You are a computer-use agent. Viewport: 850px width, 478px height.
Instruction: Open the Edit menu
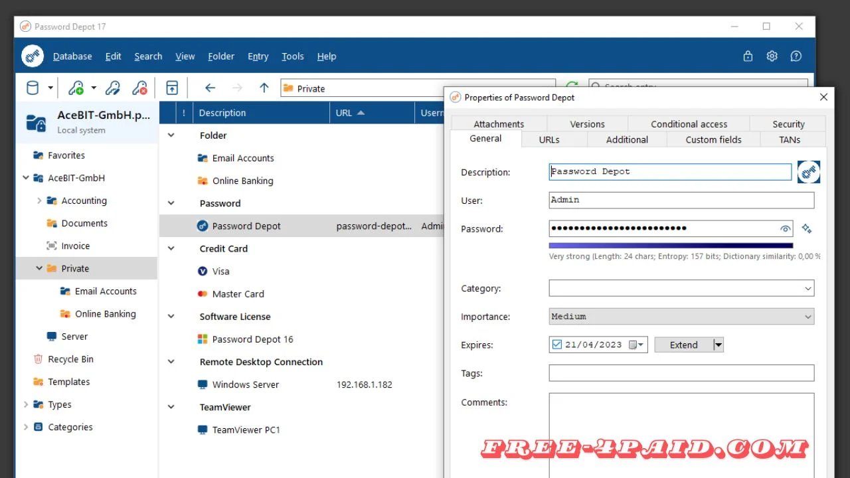(114, 56)
